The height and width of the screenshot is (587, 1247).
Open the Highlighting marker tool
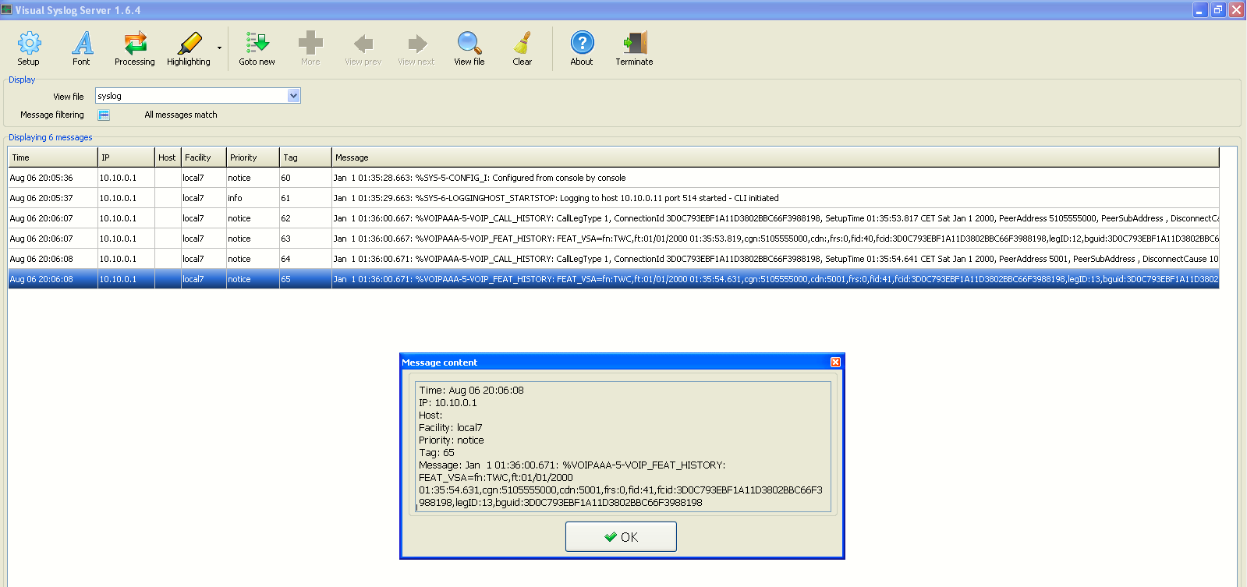pos(189,49)
